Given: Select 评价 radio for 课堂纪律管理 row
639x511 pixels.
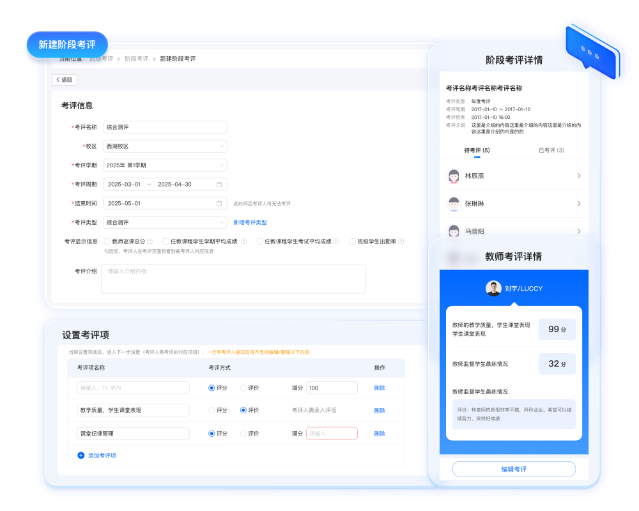Looking at the screenshot, I should point(243,434).
